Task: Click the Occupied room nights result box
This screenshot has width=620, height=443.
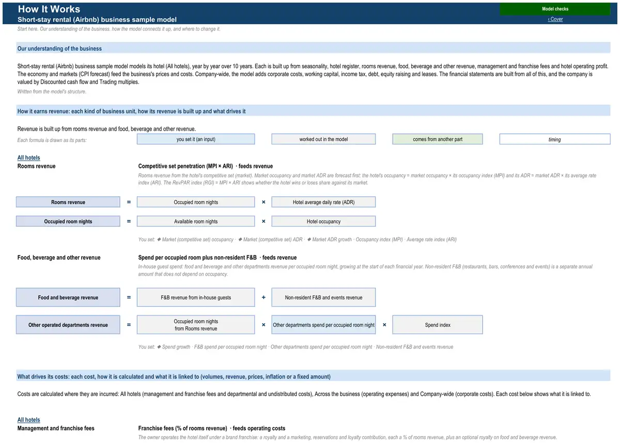Action: point(68,221)
